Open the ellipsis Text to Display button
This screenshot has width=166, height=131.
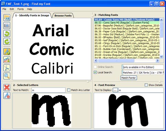pos(115,90)
